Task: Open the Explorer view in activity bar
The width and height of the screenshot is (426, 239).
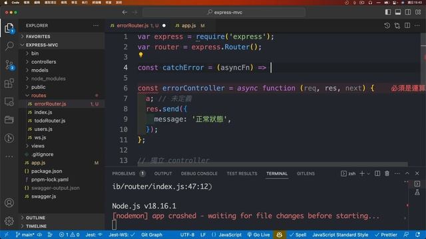Action: coord(9,28)
